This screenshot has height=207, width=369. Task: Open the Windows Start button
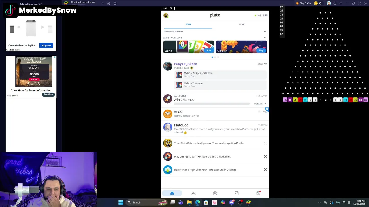pos(121,202)
